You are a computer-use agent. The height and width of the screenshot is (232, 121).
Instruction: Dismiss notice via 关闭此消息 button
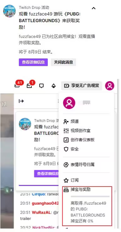coord(63,62)
